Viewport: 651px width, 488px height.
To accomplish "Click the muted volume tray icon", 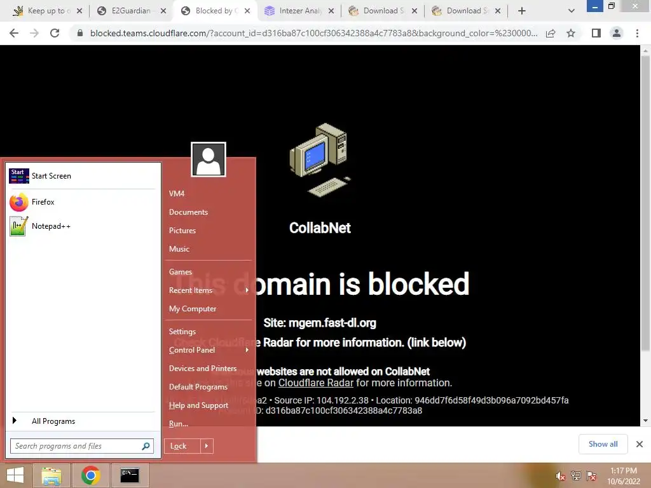I will pos(561,476).
